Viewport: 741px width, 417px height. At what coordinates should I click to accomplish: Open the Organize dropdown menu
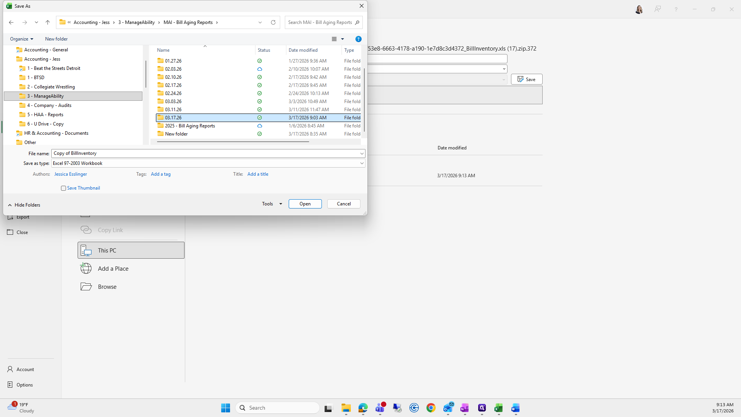(x=22, y=39)
